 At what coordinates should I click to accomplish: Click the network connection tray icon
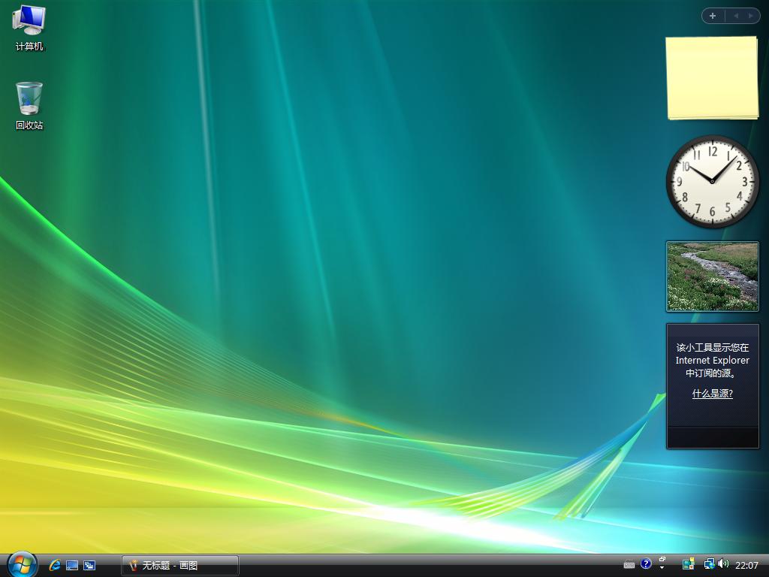(x=709, y=563)
